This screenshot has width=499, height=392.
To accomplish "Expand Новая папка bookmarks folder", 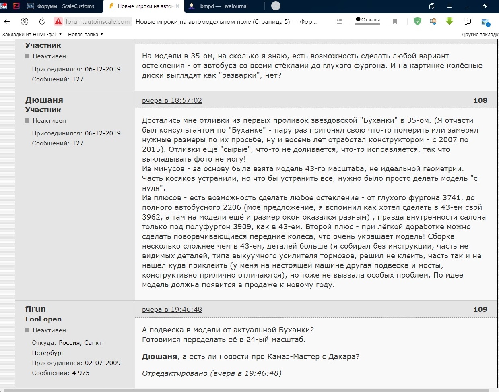I will [85, 34].
